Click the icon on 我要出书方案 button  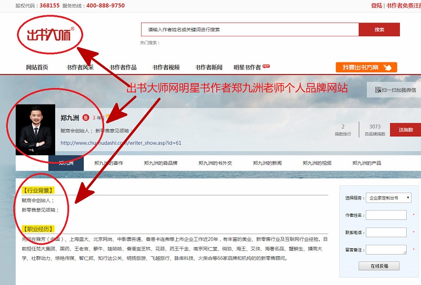click(387, 67)
